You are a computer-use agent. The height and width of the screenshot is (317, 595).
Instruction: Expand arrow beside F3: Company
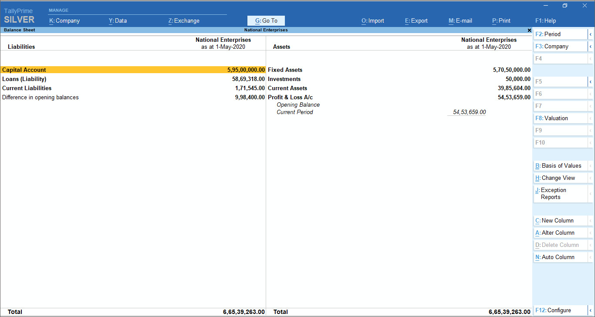(x=591, y=46)
